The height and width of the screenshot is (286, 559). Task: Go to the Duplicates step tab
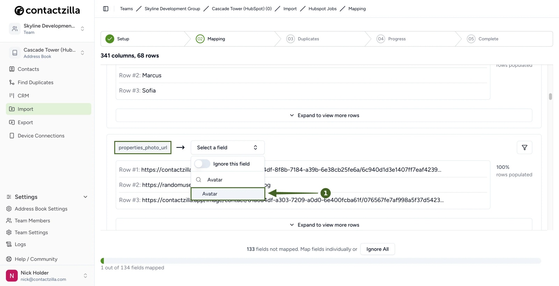point(303,39)
